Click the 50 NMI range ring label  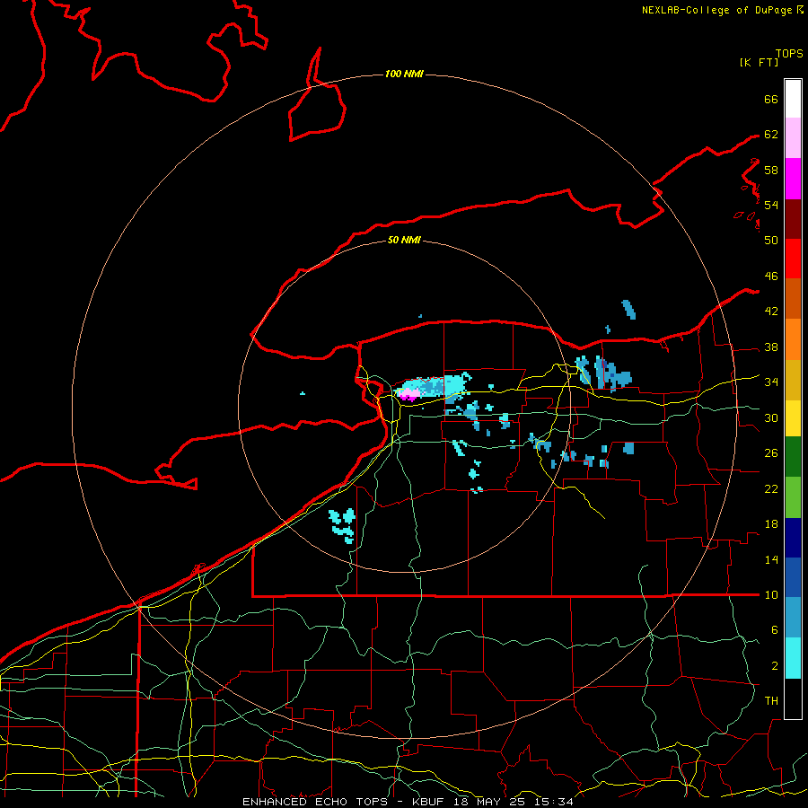click(x=404, y=240)
